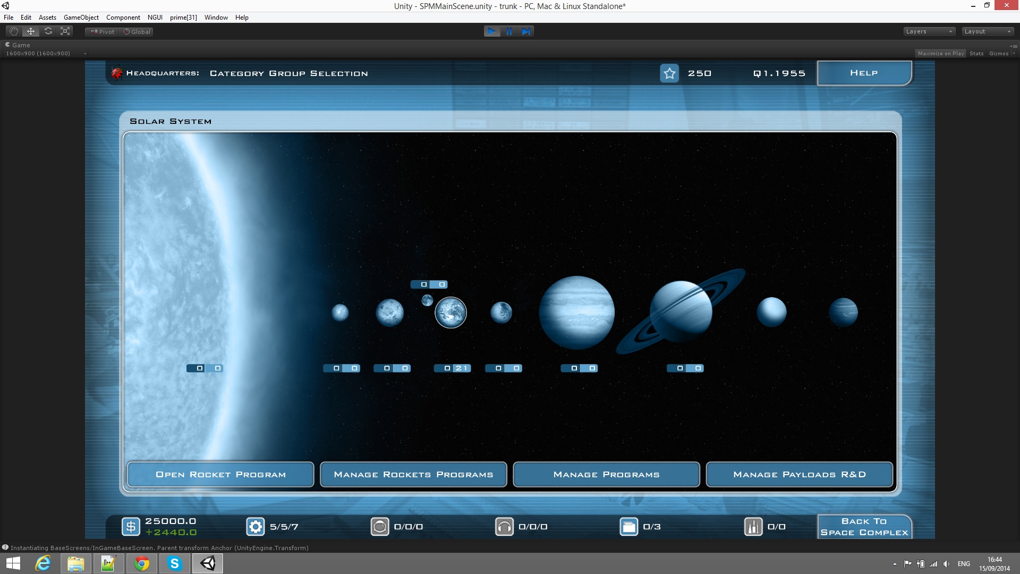Select the Earth planet thumbnail

tap(450, 313)
